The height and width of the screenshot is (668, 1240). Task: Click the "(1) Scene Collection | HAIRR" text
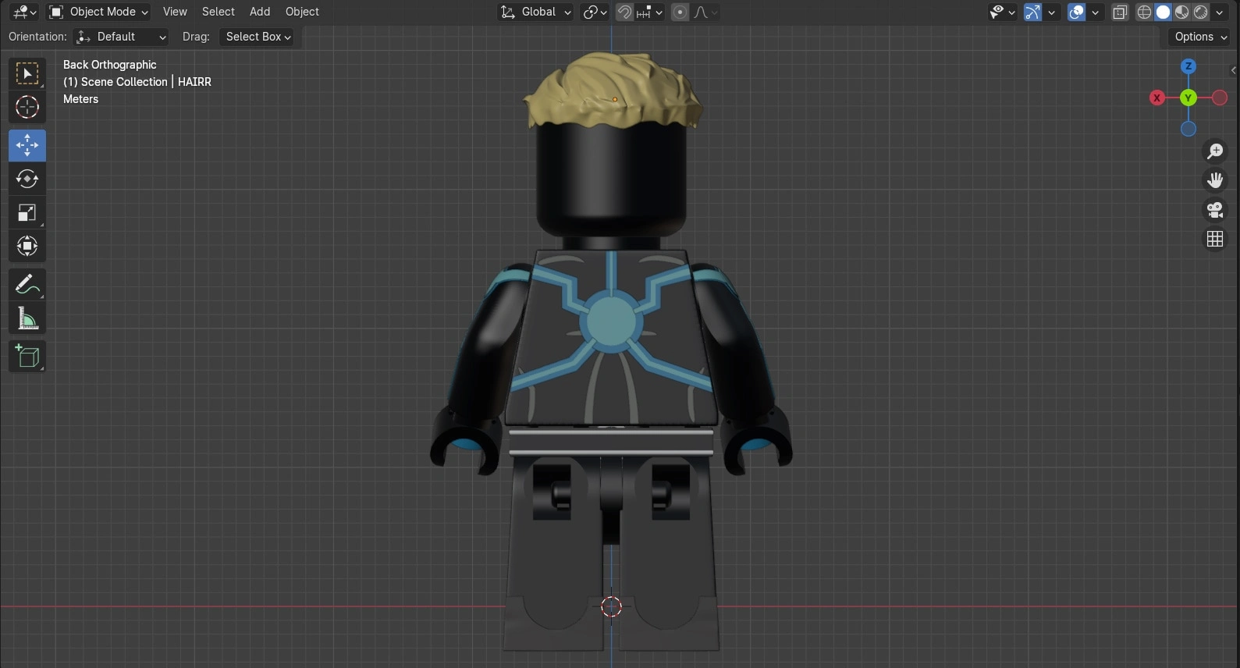137,82
